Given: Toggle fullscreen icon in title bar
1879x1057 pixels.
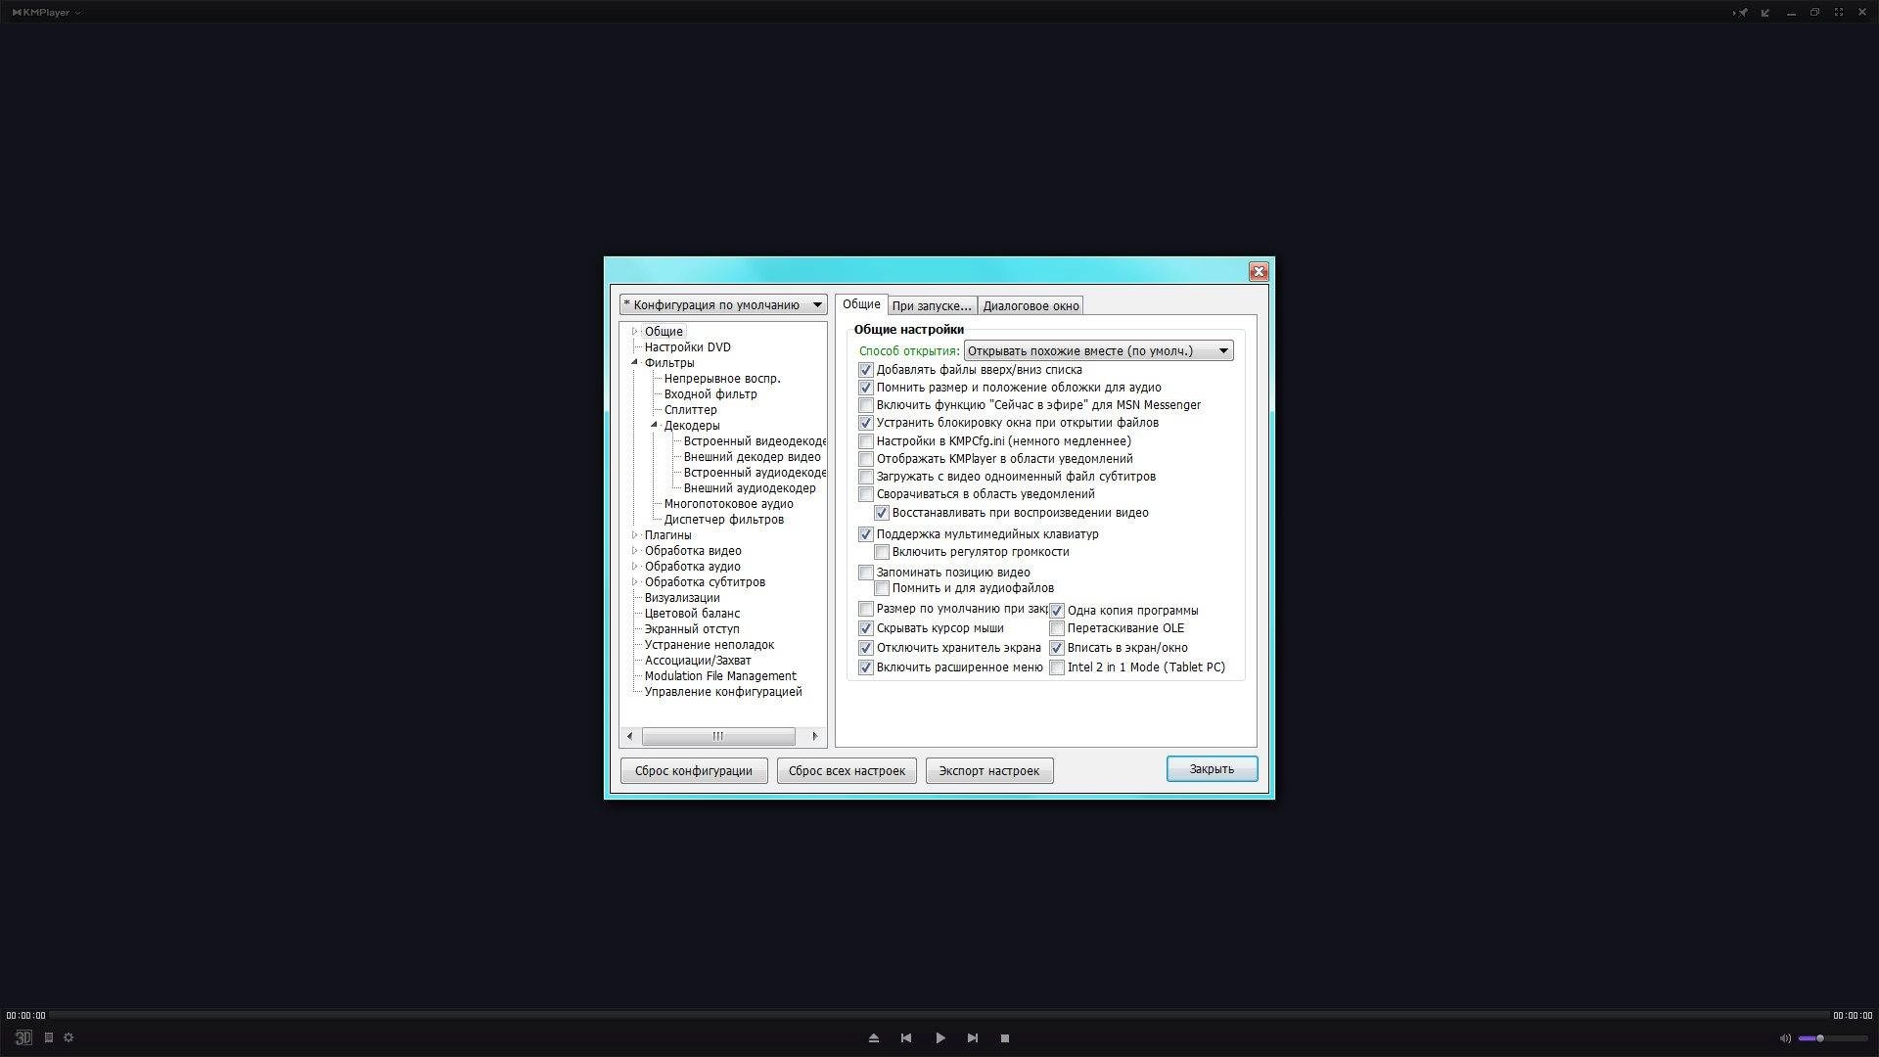Looking at the screenshot, I should point(1839,13).
